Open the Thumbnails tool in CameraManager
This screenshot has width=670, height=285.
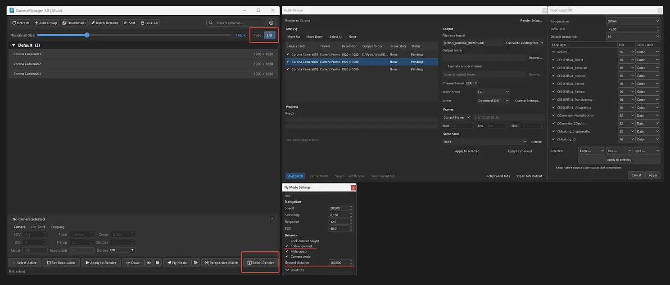[74, 23]
